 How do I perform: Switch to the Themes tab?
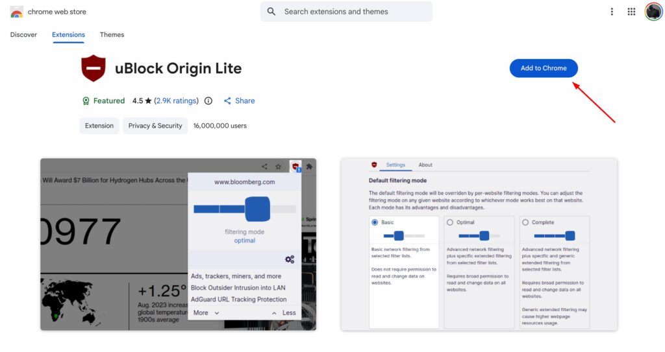click(112, 35)
